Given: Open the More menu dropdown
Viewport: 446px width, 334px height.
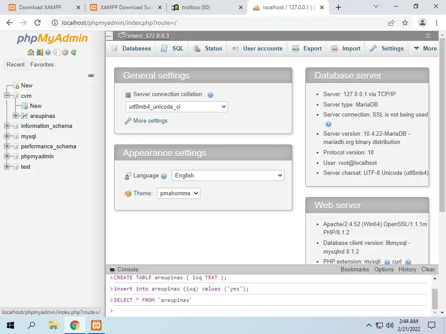Looking at the screenshot, I should (x=425, y=49).
